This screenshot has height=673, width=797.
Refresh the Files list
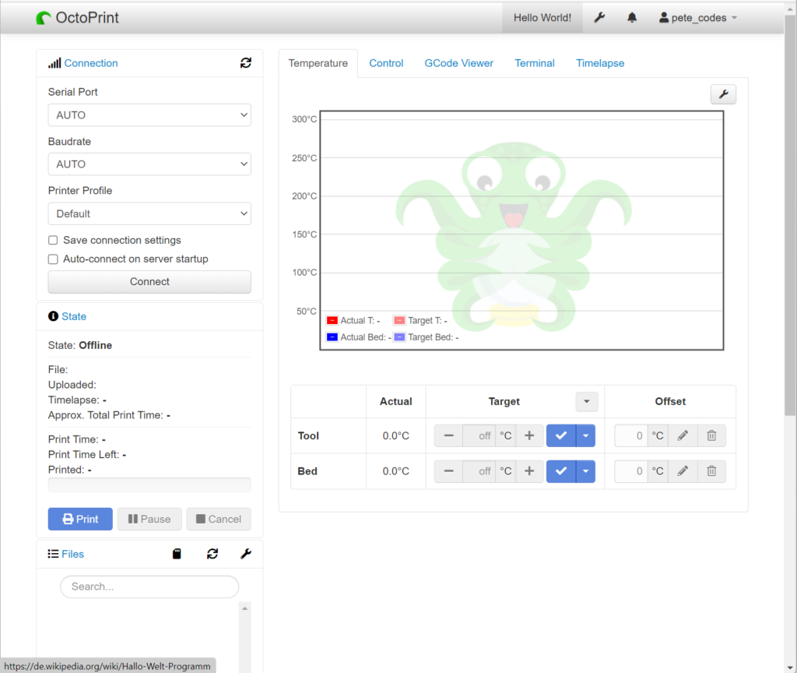[x=212, y=554]
